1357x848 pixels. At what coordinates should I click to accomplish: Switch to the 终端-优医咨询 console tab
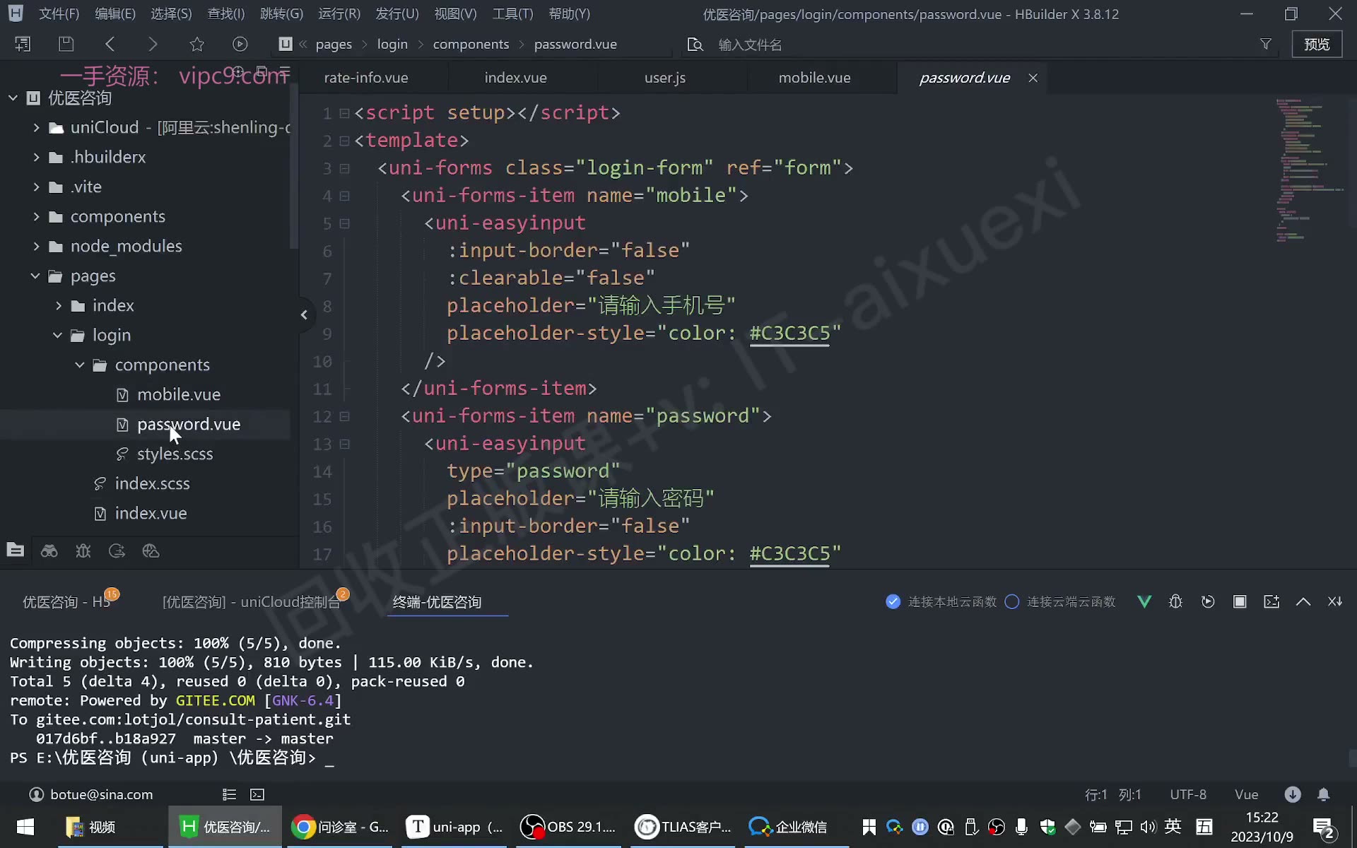(x=437, y=602)
